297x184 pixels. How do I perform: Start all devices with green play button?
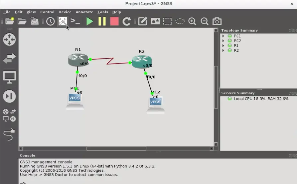pyautogui.click(x=89, y=21)
